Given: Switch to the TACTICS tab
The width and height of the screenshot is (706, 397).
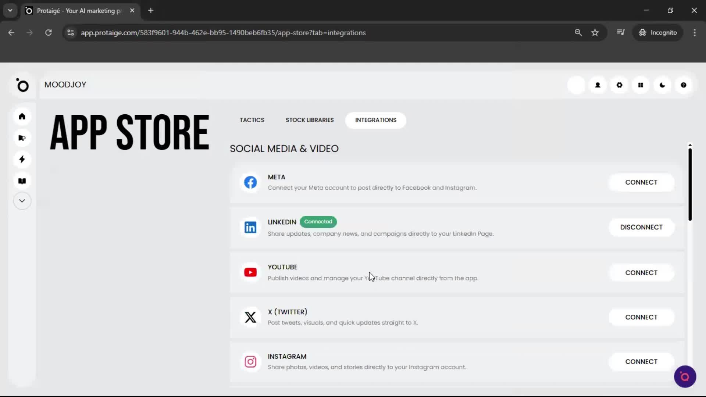Looking at the screenshot, I should [252, 120].
